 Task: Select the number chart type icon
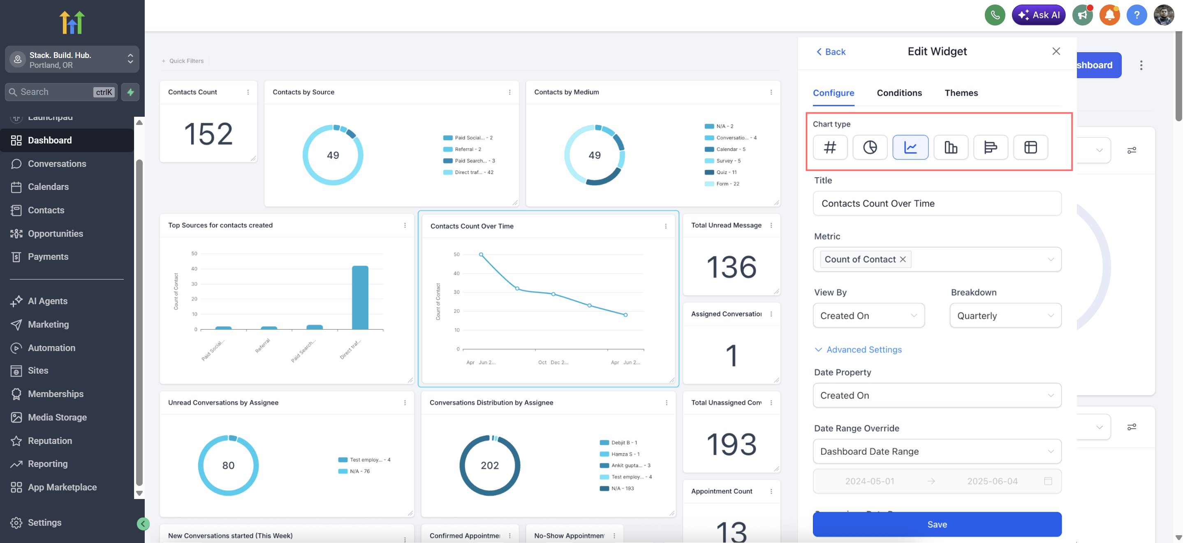coord(830,147)
